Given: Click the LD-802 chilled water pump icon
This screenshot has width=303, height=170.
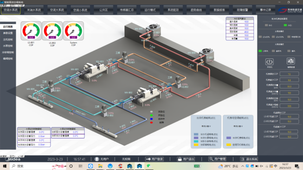Looking at the screenshot, I should [104, 111].
